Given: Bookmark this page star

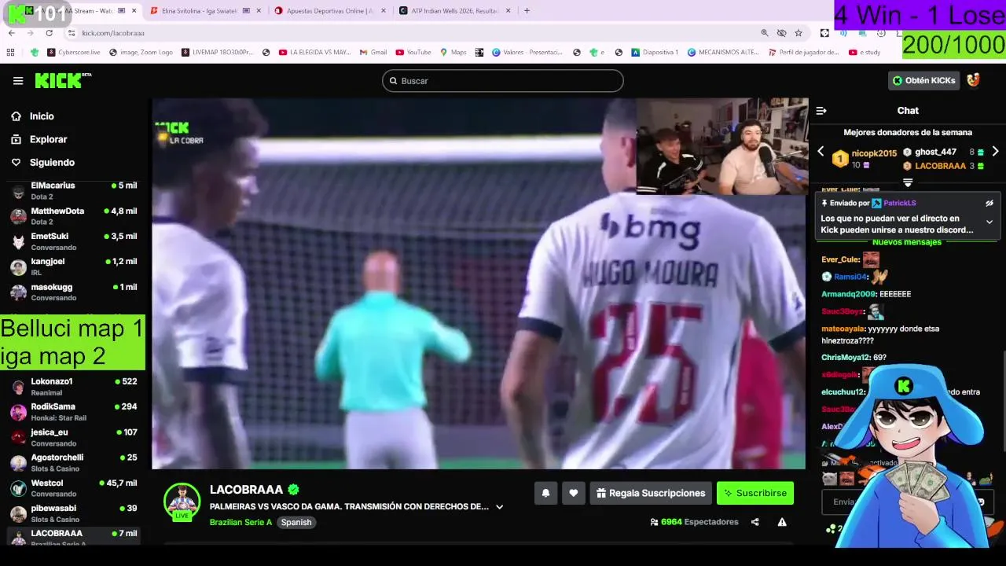Looking at the screenshot, I should point(799,33).
